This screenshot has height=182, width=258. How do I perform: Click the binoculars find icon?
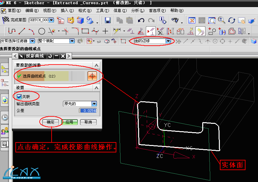[x=175, y=20]
